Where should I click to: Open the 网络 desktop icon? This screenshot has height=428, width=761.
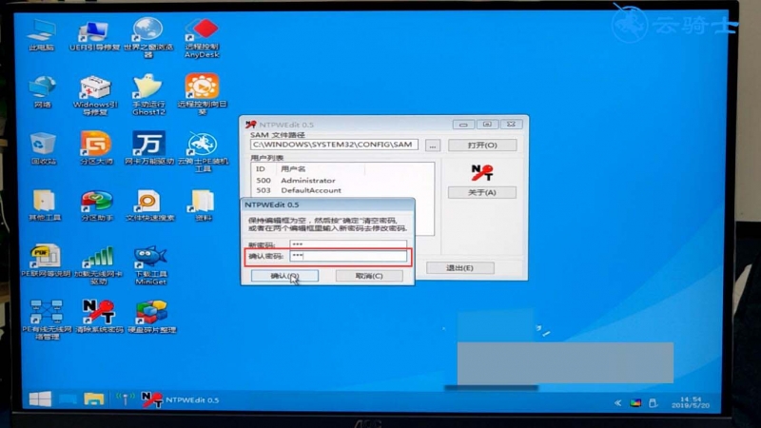click(x=43, y=91)
